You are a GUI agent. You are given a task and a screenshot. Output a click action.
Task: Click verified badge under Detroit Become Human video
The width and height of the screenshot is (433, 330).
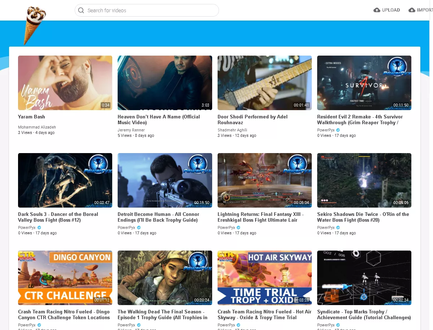coord(139,227)
